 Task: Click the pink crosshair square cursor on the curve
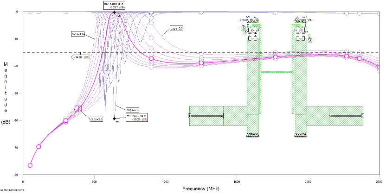pos(78,108)
